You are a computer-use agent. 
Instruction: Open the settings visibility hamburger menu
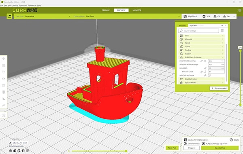pos(222,31)
